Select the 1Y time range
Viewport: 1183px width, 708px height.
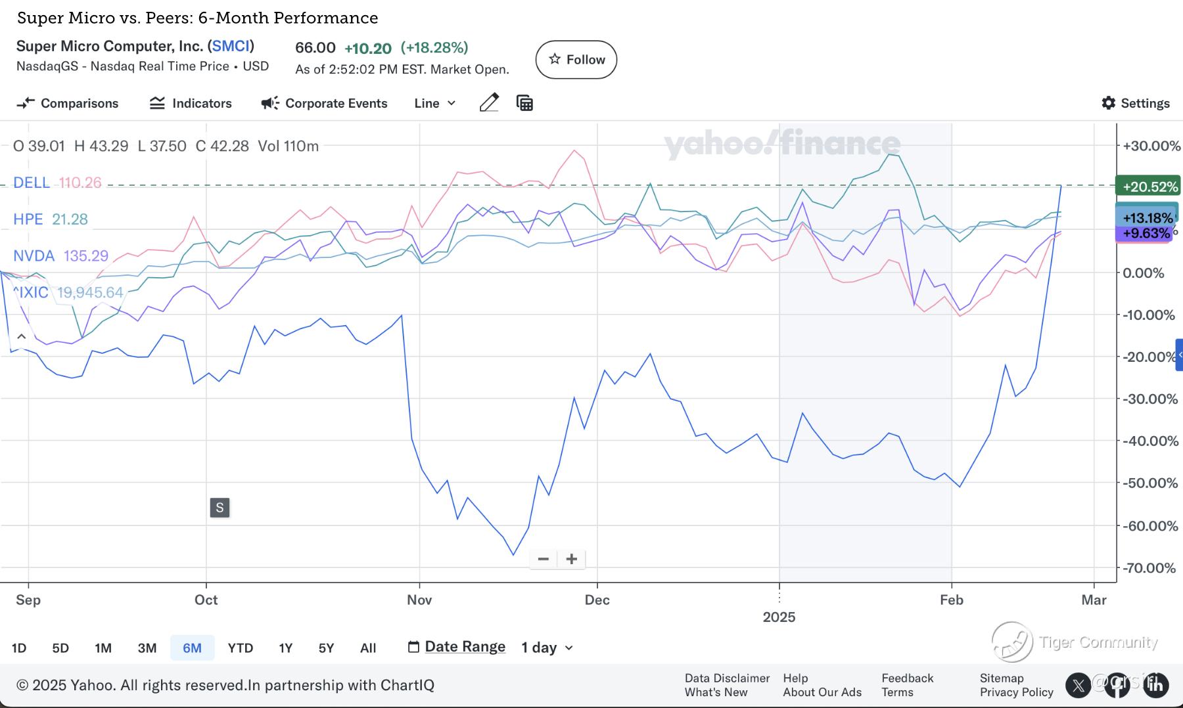pos(285,648)
